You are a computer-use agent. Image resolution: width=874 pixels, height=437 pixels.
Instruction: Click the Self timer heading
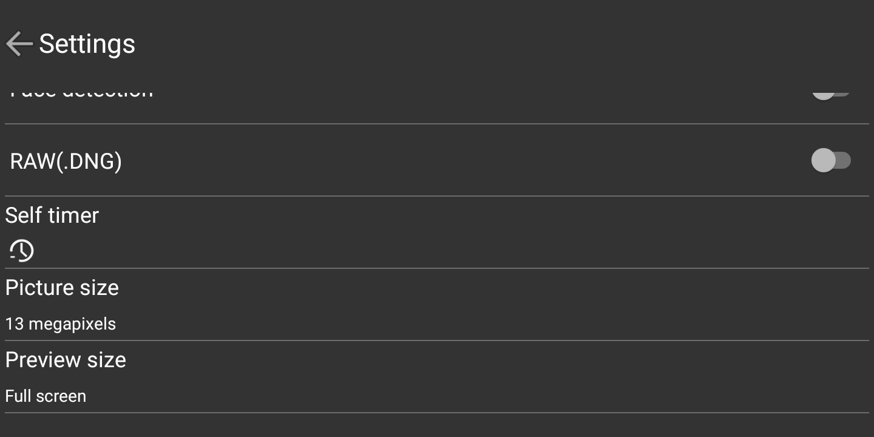pyautogui.click(x=52, y=215)
